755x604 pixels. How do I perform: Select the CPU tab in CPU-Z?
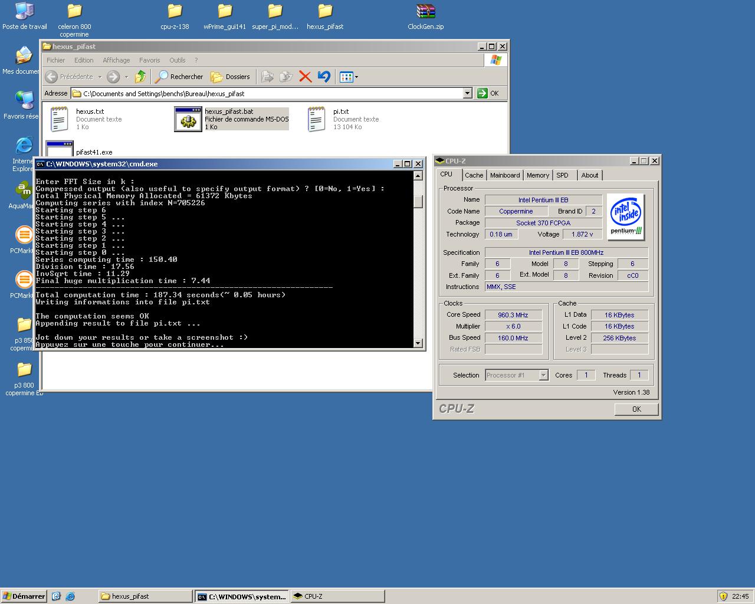447,175
